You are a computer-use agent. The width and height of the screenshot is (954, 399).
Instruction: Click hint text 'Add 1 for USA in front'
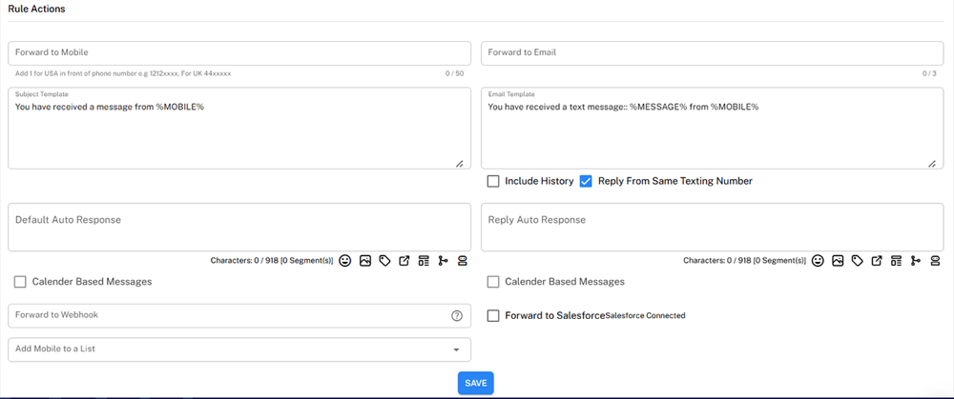coord(123,73)
